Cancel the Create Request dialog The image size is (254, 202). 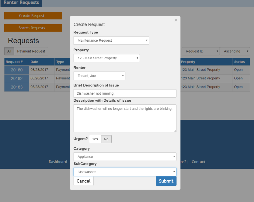[x=84, y=181]
